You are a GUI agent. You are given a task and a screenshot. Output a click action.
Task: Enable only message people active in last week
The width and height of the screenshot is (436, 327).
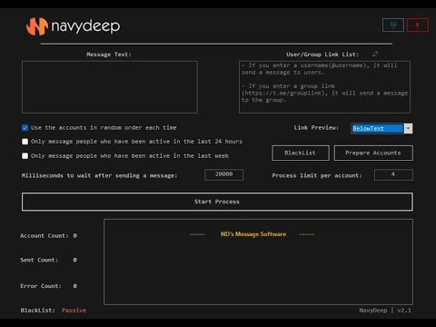pos(25,156)
